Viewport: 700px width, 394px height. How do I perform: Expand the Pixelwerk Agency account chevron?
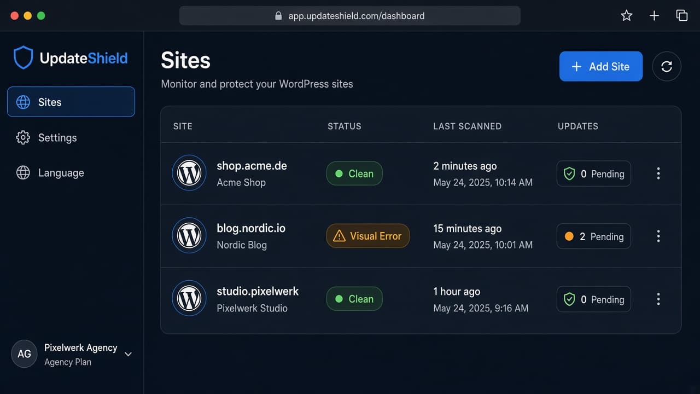[128, 354]
